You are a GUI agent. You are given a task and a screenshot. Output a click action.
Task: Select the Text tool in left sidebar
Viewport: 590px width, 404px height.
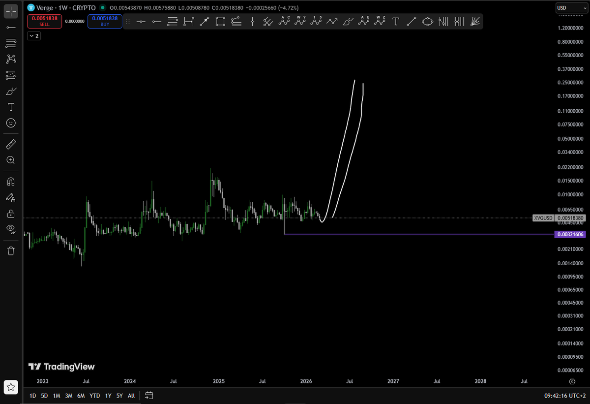(11, 107)
